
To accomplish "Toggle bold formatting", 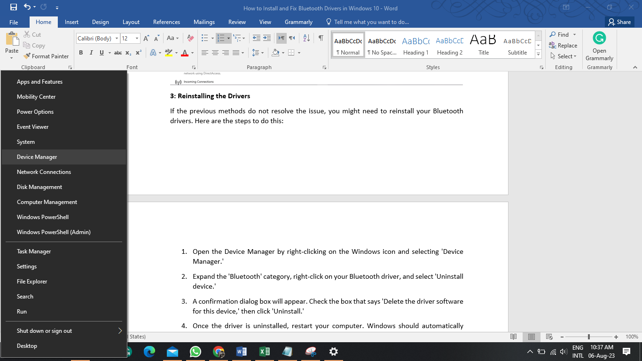I will [x=81, y=53].
